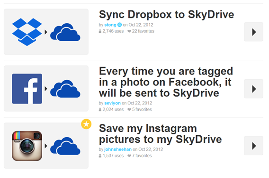The height and width of the screenshot is (178, 269).
Task: Open the Sync Dropbox to SkyDrive arrow button
Action: coord(253,32)
